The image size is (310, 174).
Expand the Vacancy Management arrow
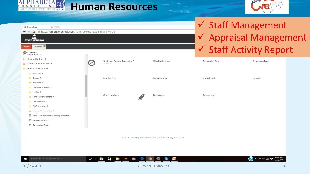click(x=53, y=111)
